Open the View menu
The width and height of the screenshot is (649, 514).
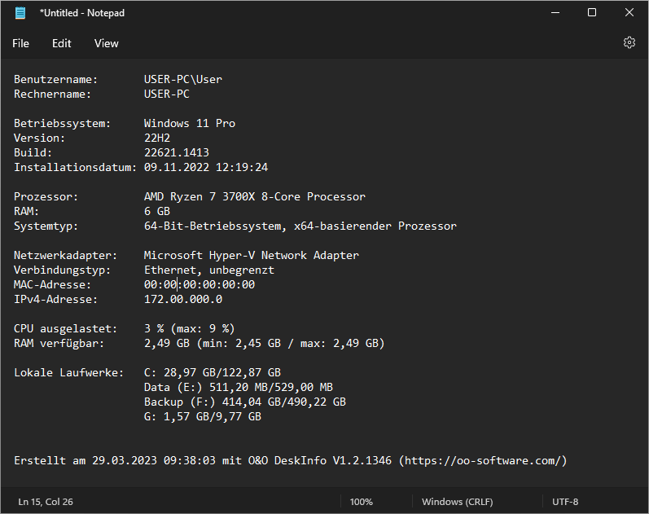point(106,43)
